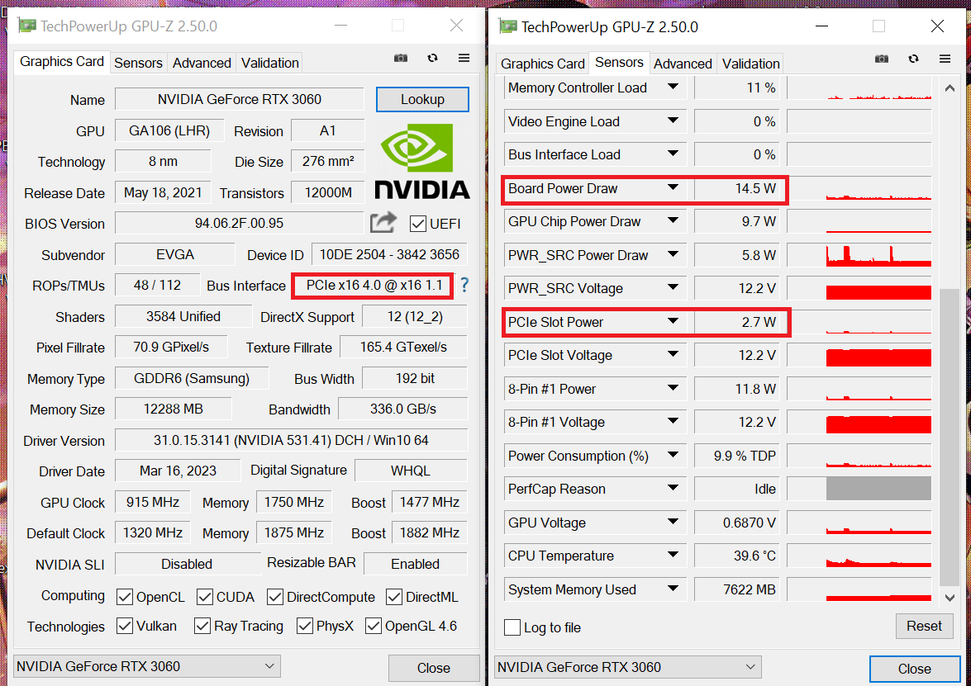971x686 pixels.
Task: Click the Driver Version field
Action: [291, 441]
